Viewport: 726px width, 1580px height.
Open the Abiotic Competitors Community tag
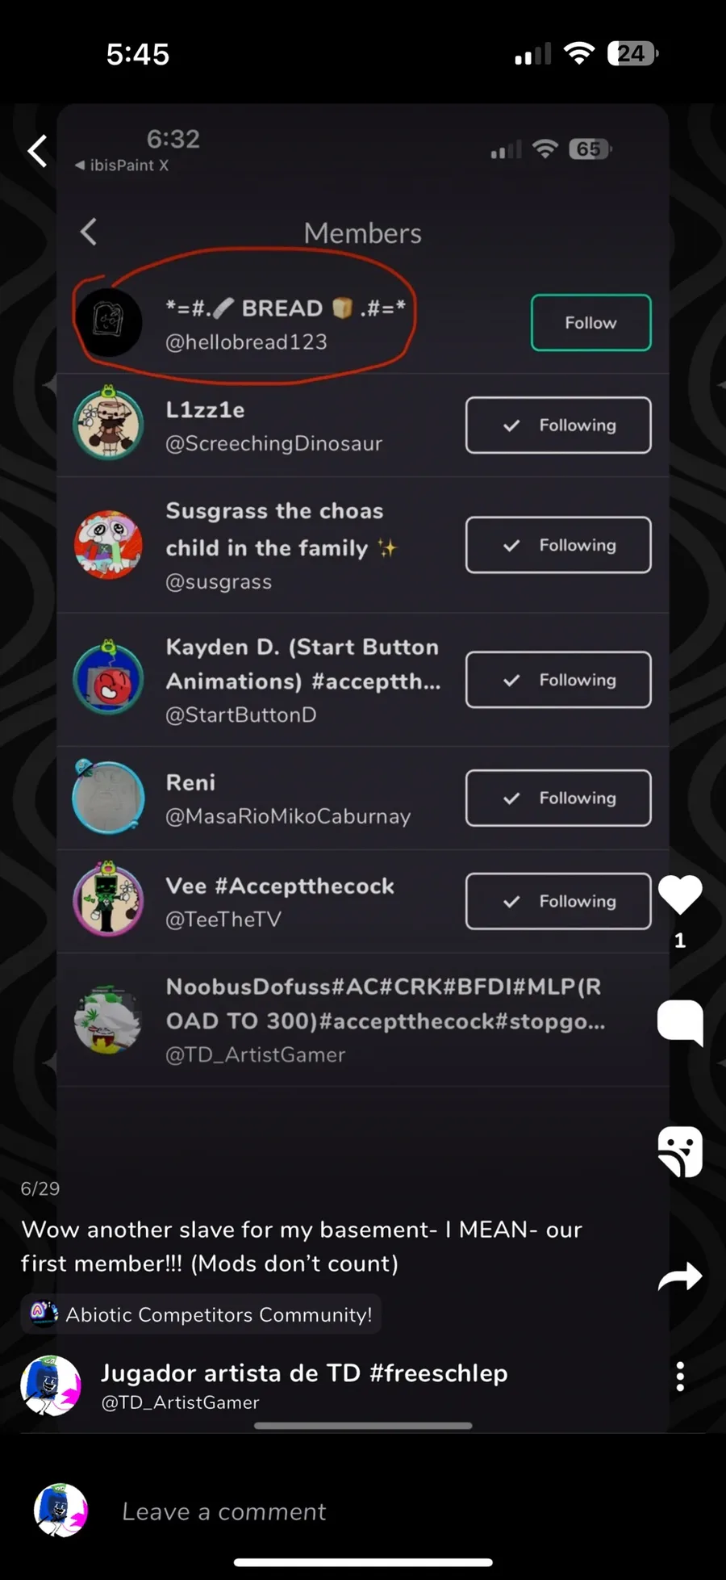click(201, 1314)
